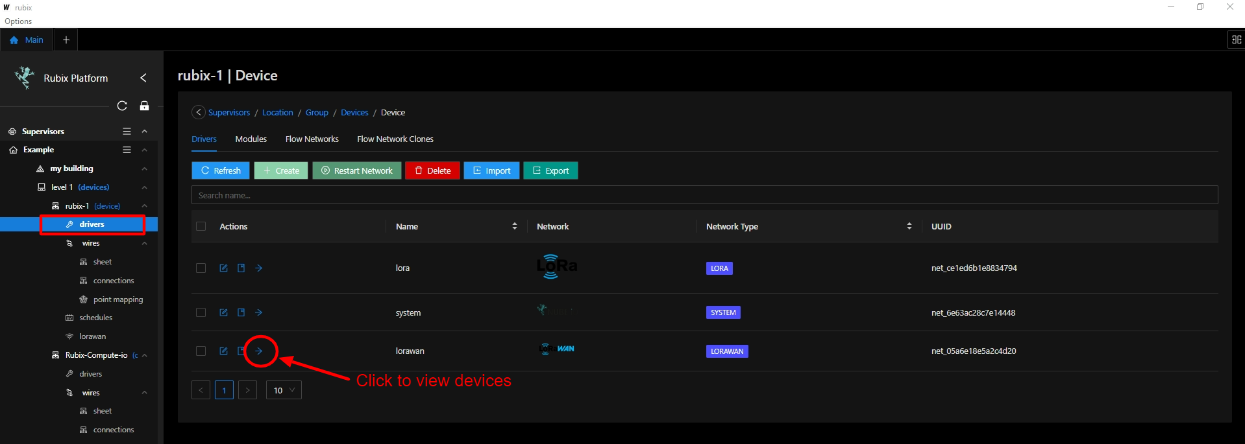Select drivers under rubix-1 in tree

click(92, 224)
